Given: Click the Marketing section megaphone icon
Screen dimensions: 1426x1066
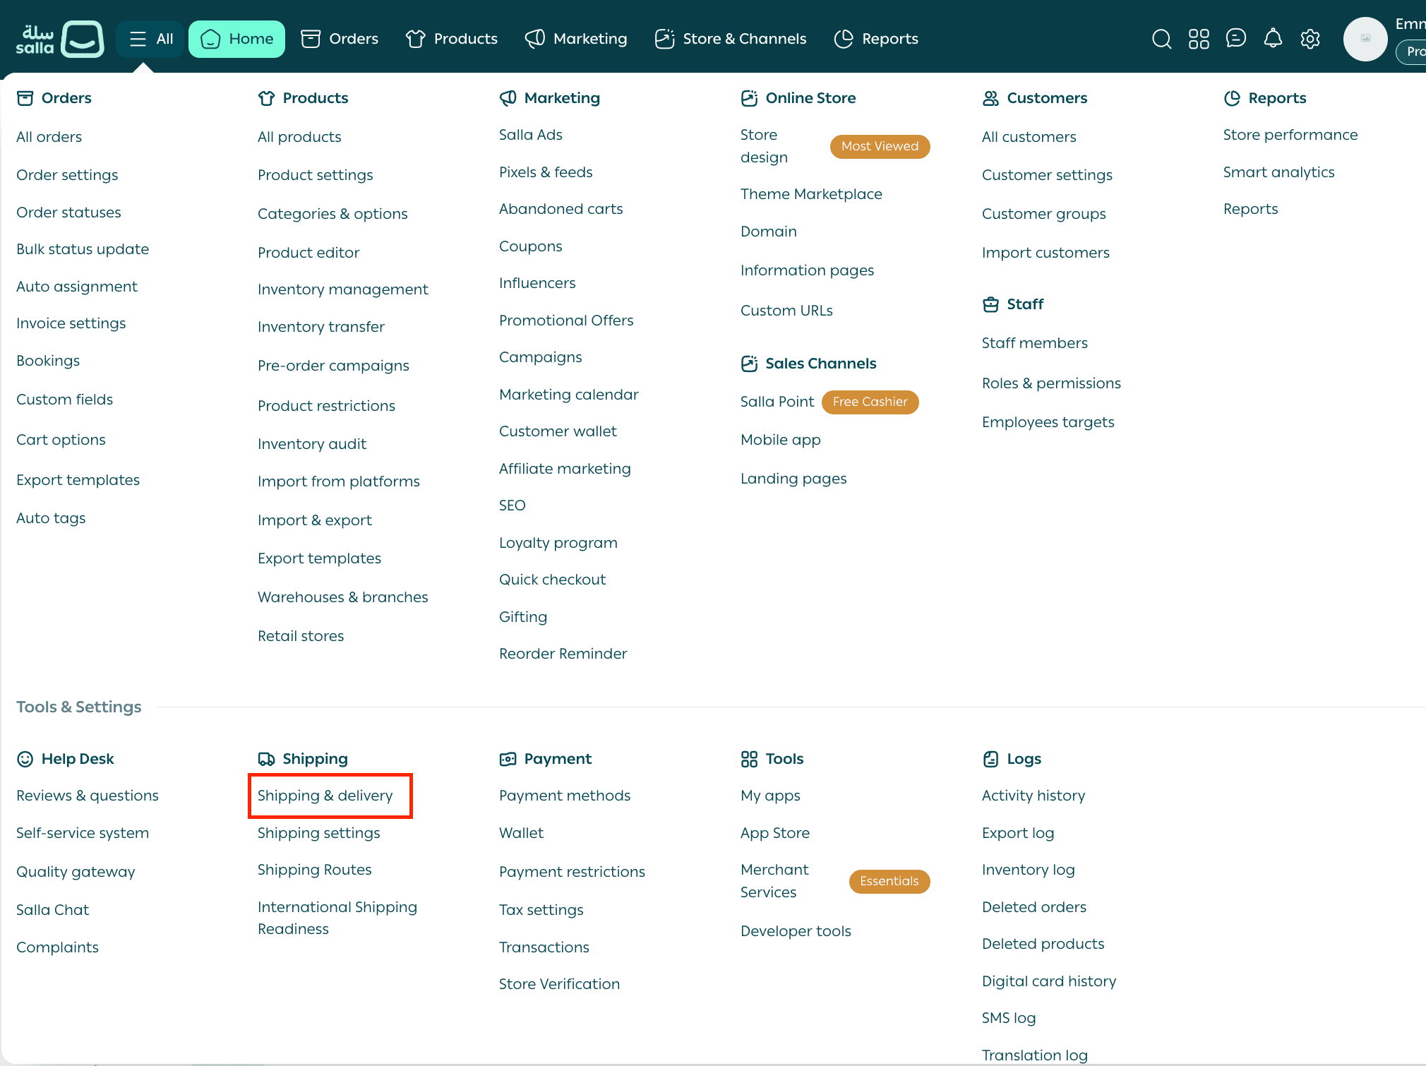Looking at the screenshot, I should tap(508, 98).
